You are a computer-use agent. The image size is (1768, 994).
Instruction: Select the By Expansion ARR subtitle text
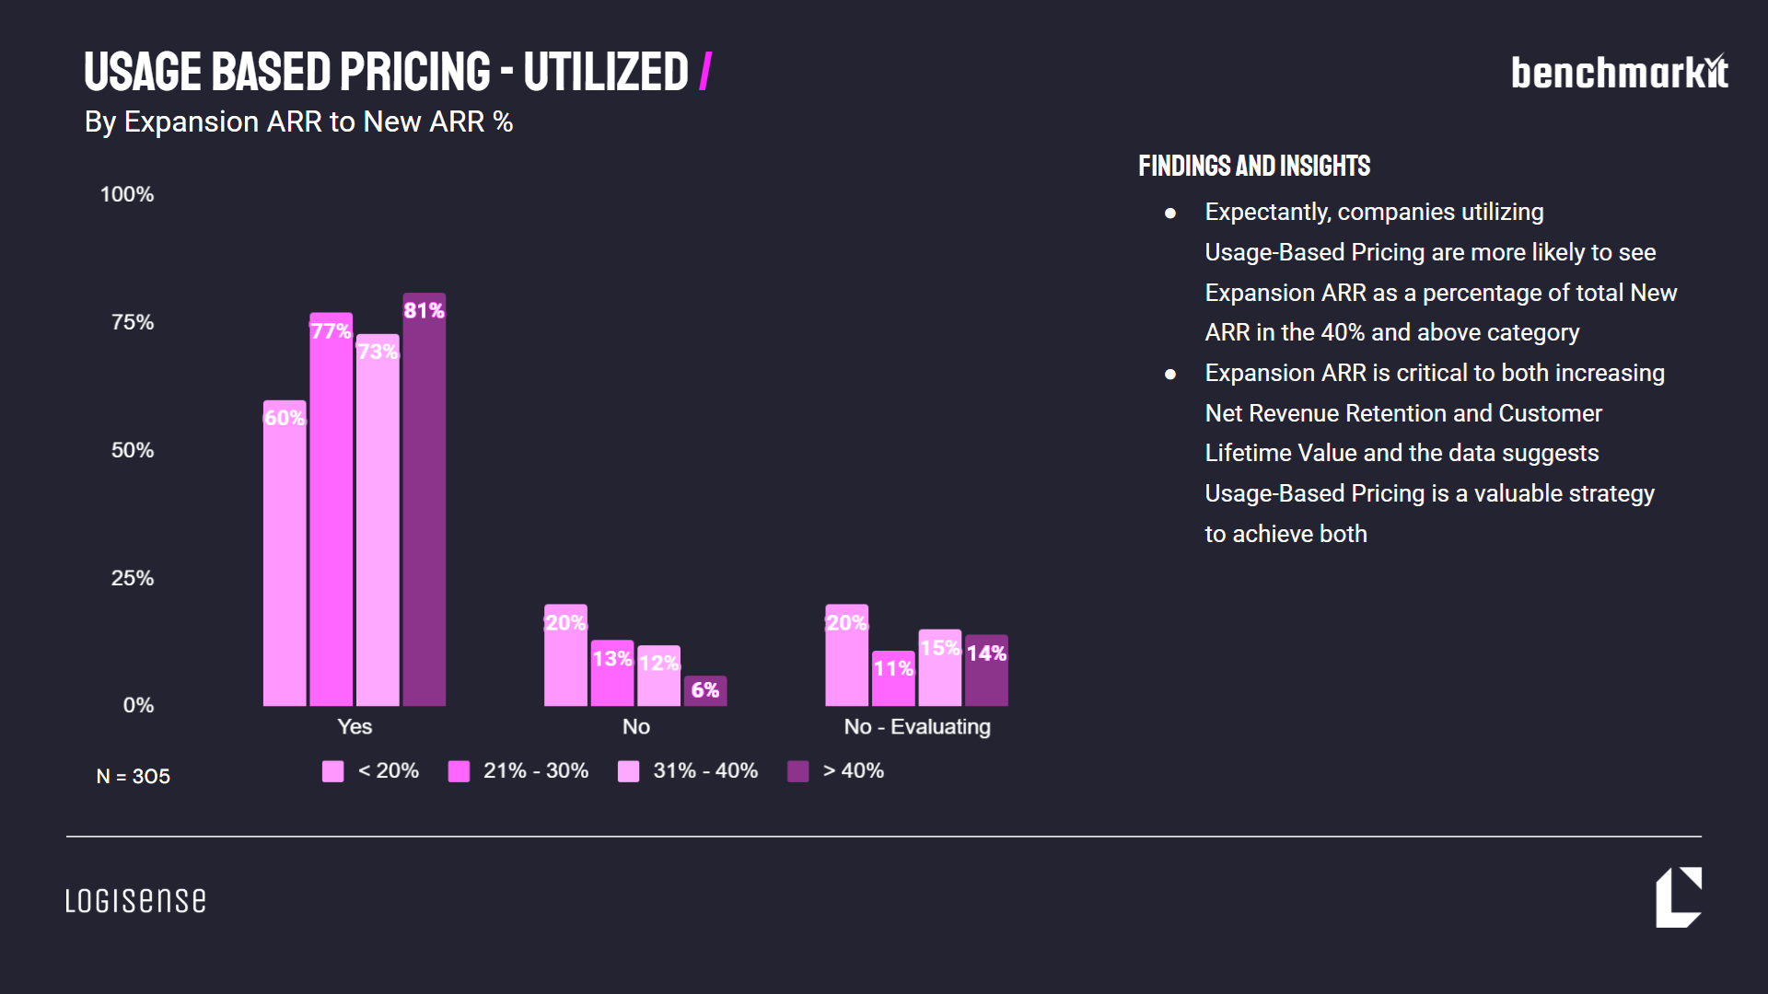298,122
